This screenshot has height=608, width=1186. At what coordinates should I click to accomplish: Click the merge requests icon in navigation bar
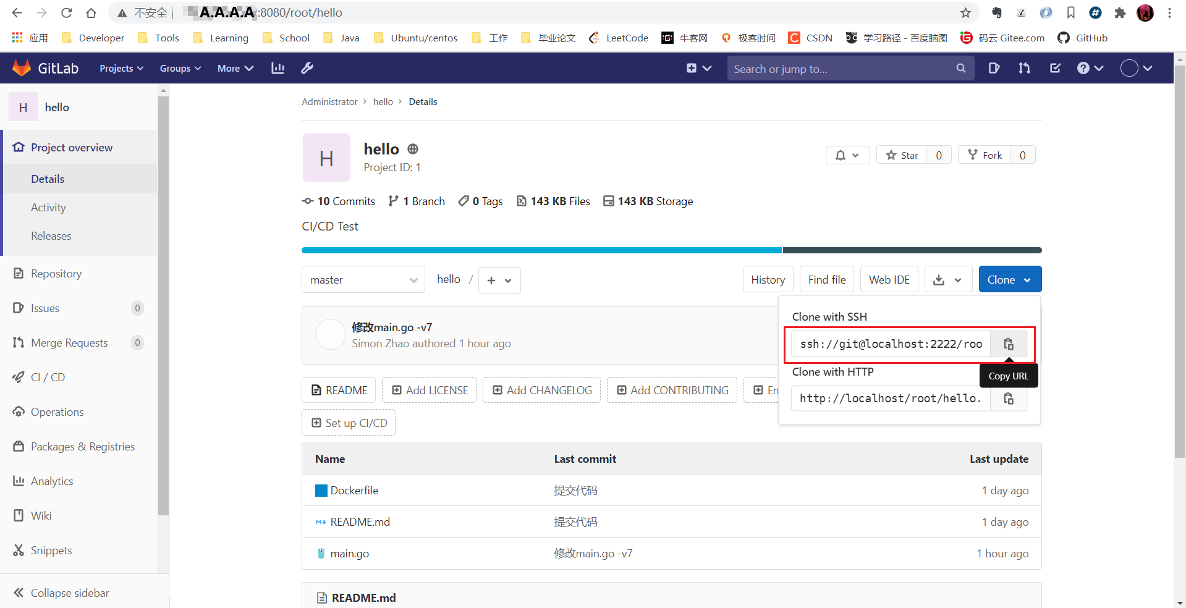[1024, 68]
